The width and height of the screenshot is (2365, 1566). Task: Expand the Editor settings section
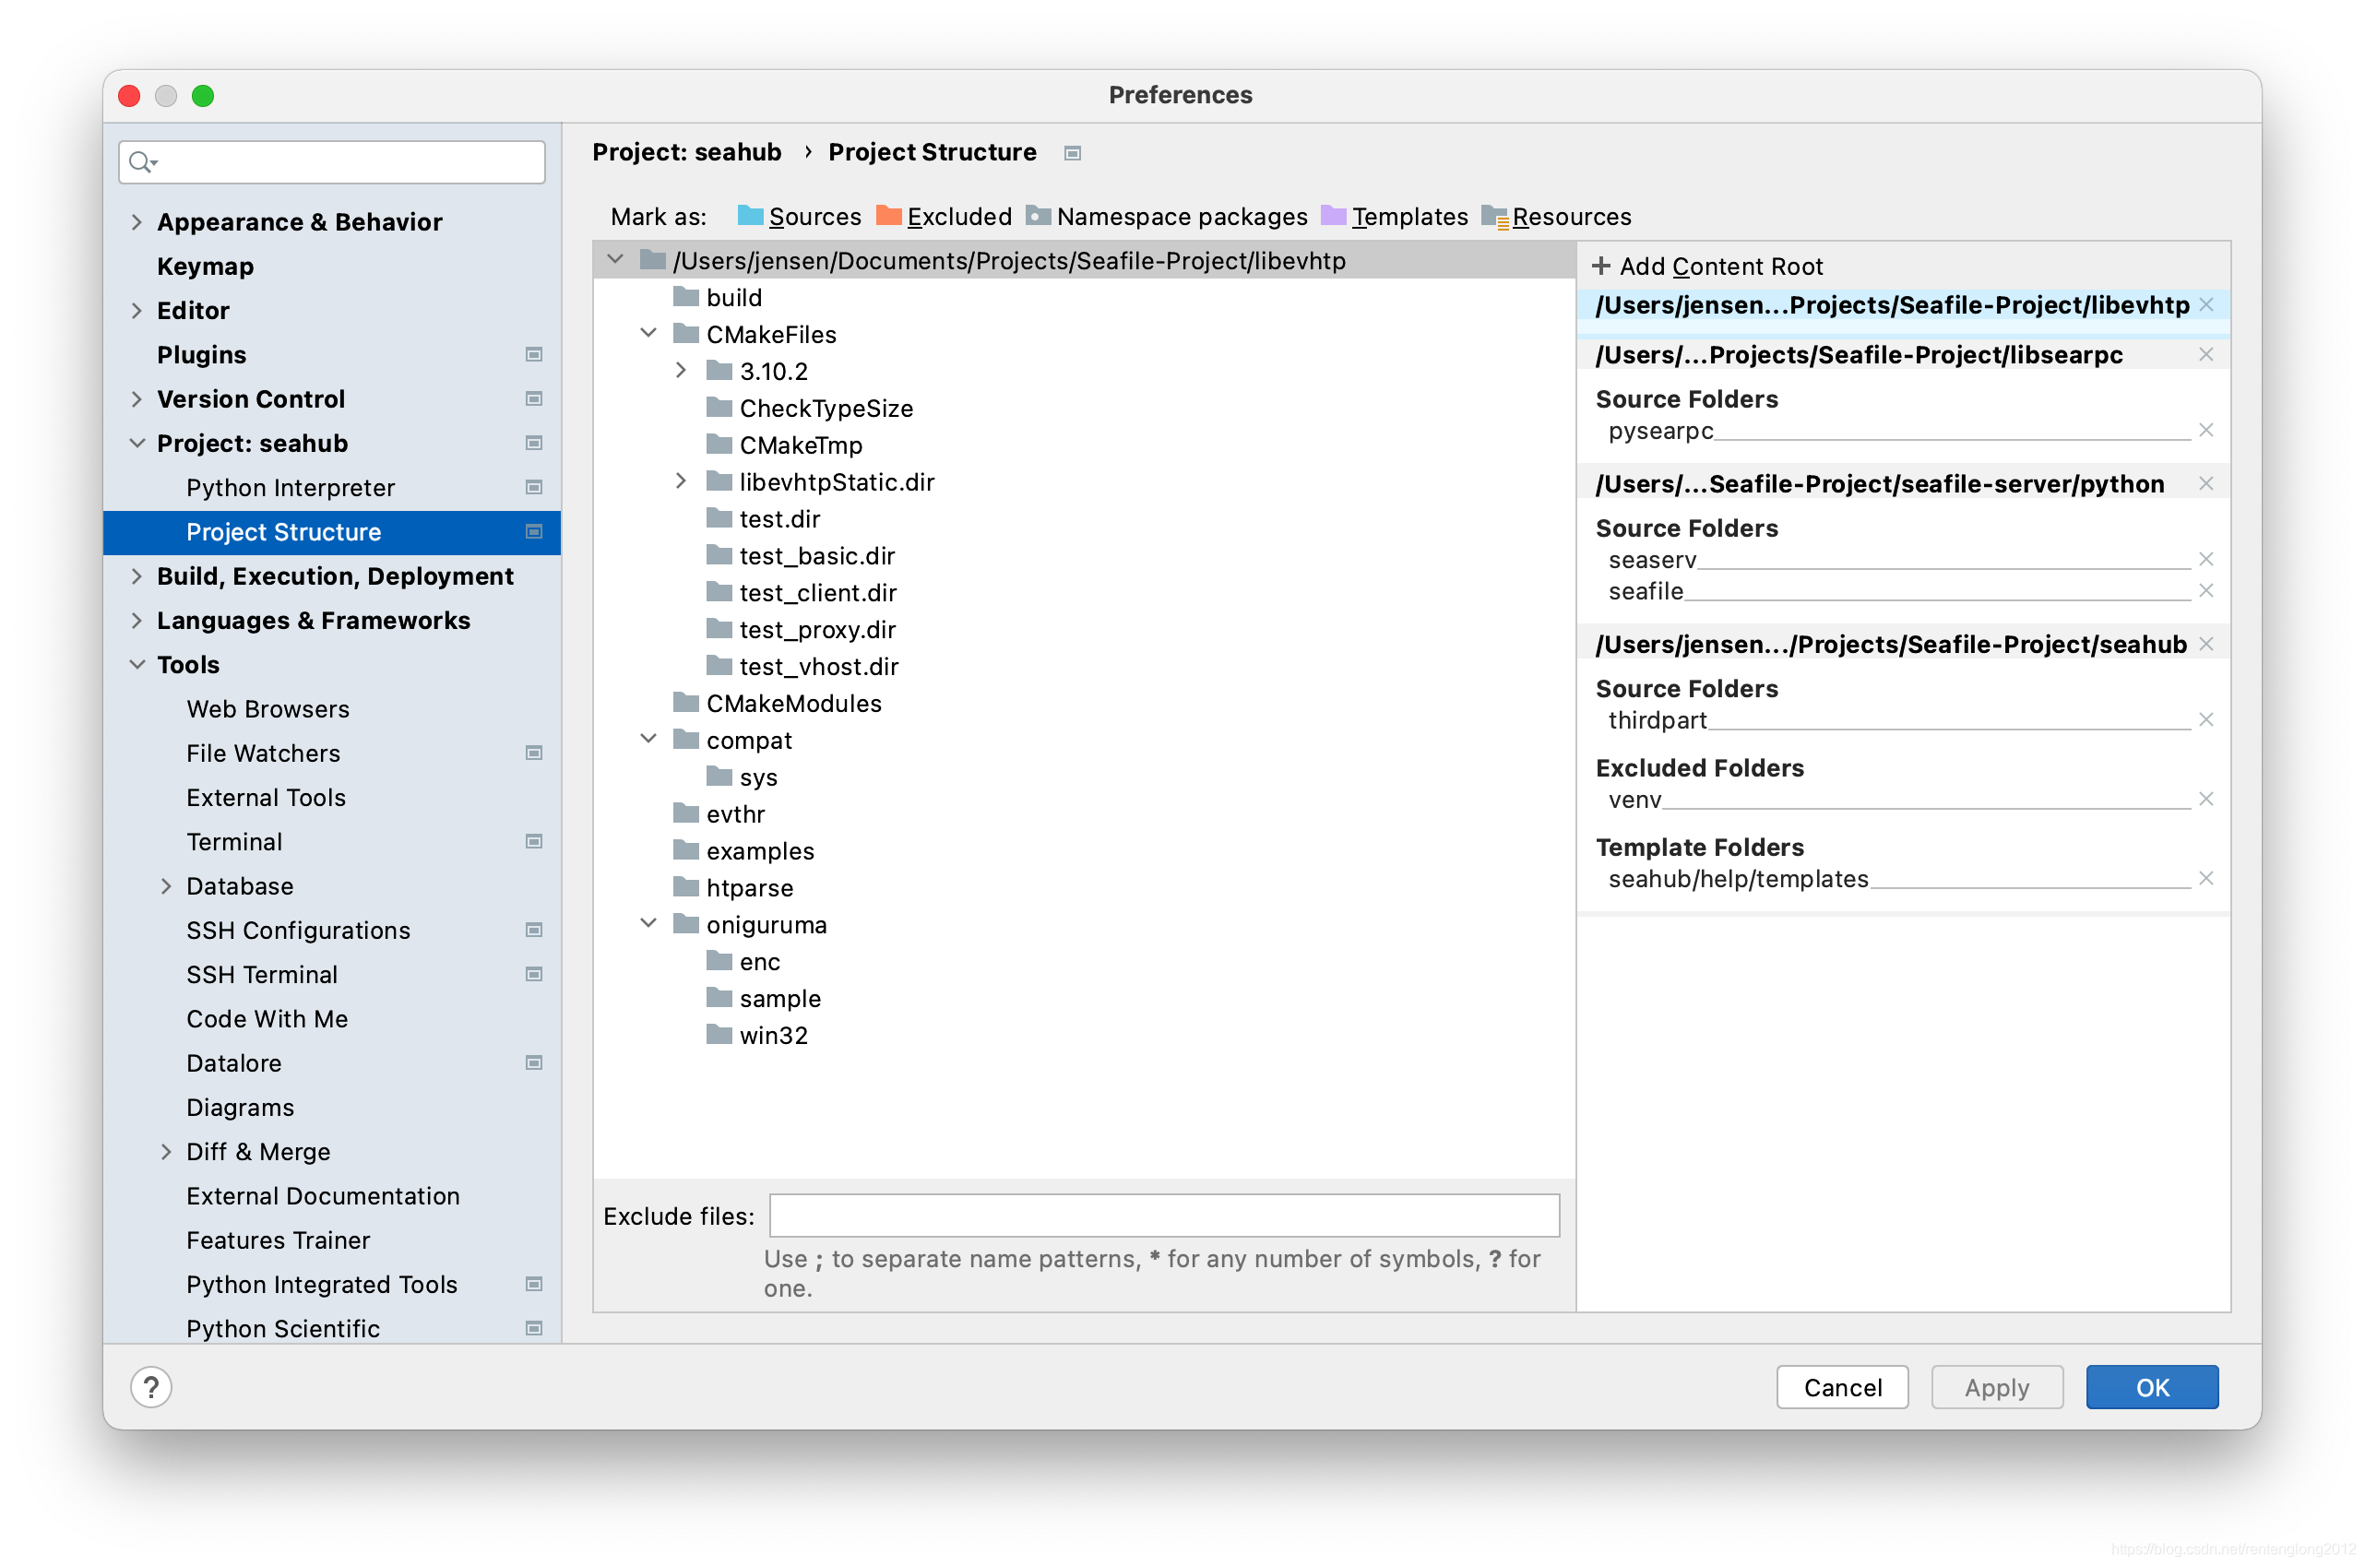pos(137,311)
